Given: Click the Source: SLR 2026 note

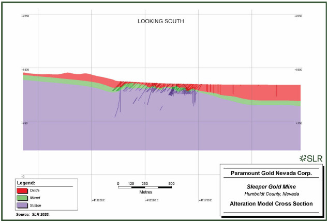Looking at the screenshot, I should tap(33, 214).
